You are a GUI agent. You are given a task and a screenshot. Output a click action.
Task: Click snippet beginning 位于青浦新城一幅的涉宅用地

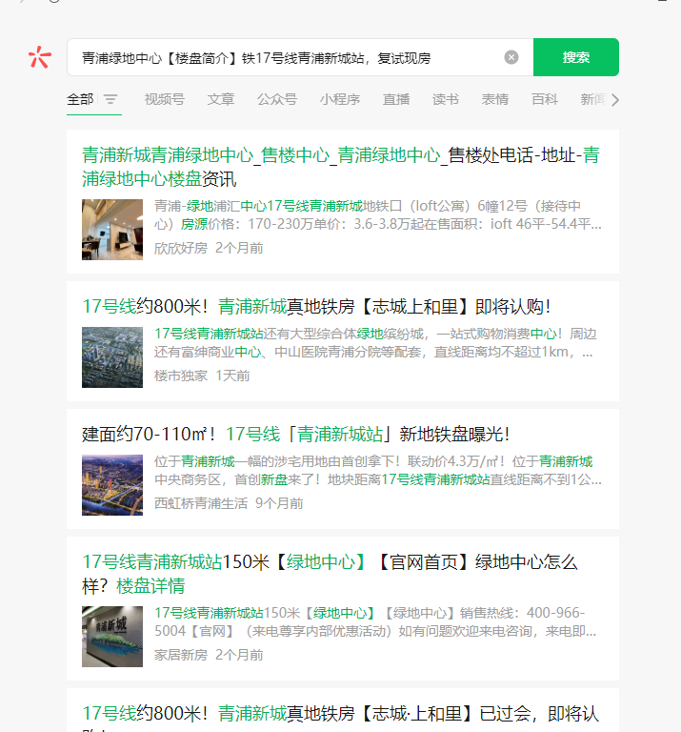pyautogui.click(x=378, y=471)
